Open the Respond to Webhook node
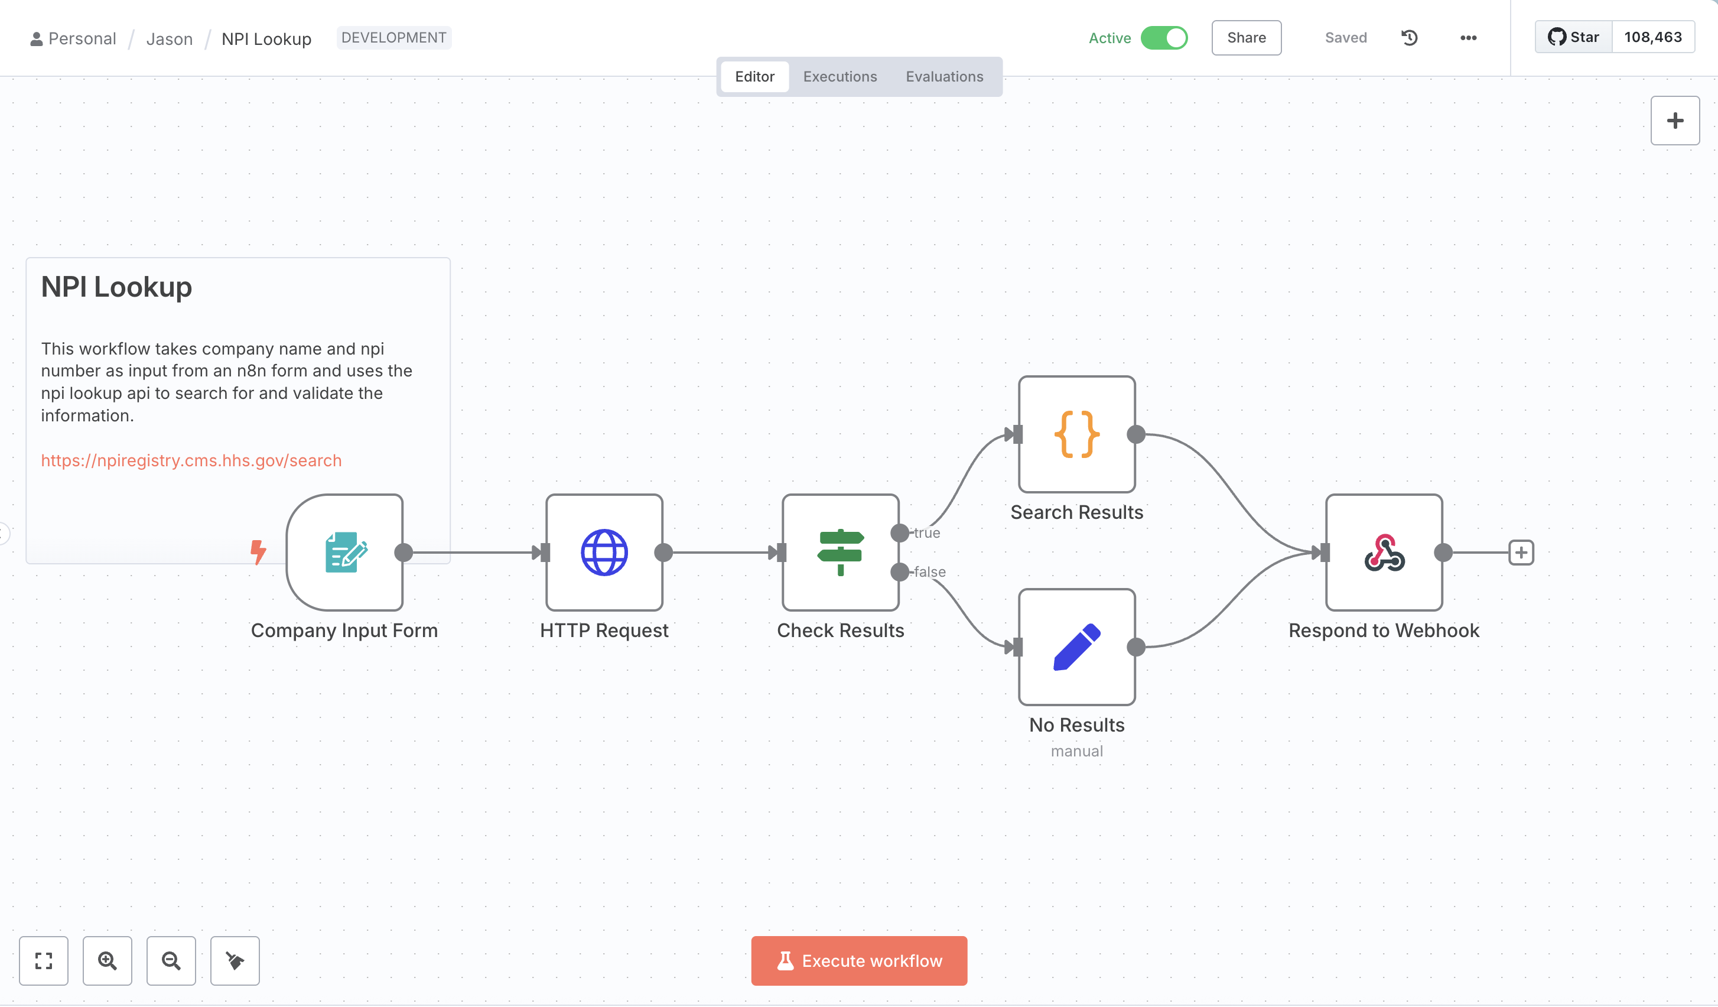This screenshot has width=1718, height=1007. [x=1383, y=552]
